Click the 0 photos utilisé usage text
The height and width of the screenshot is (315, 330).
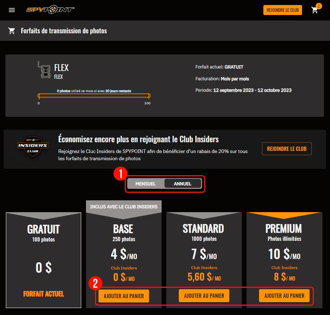point(94,91)
